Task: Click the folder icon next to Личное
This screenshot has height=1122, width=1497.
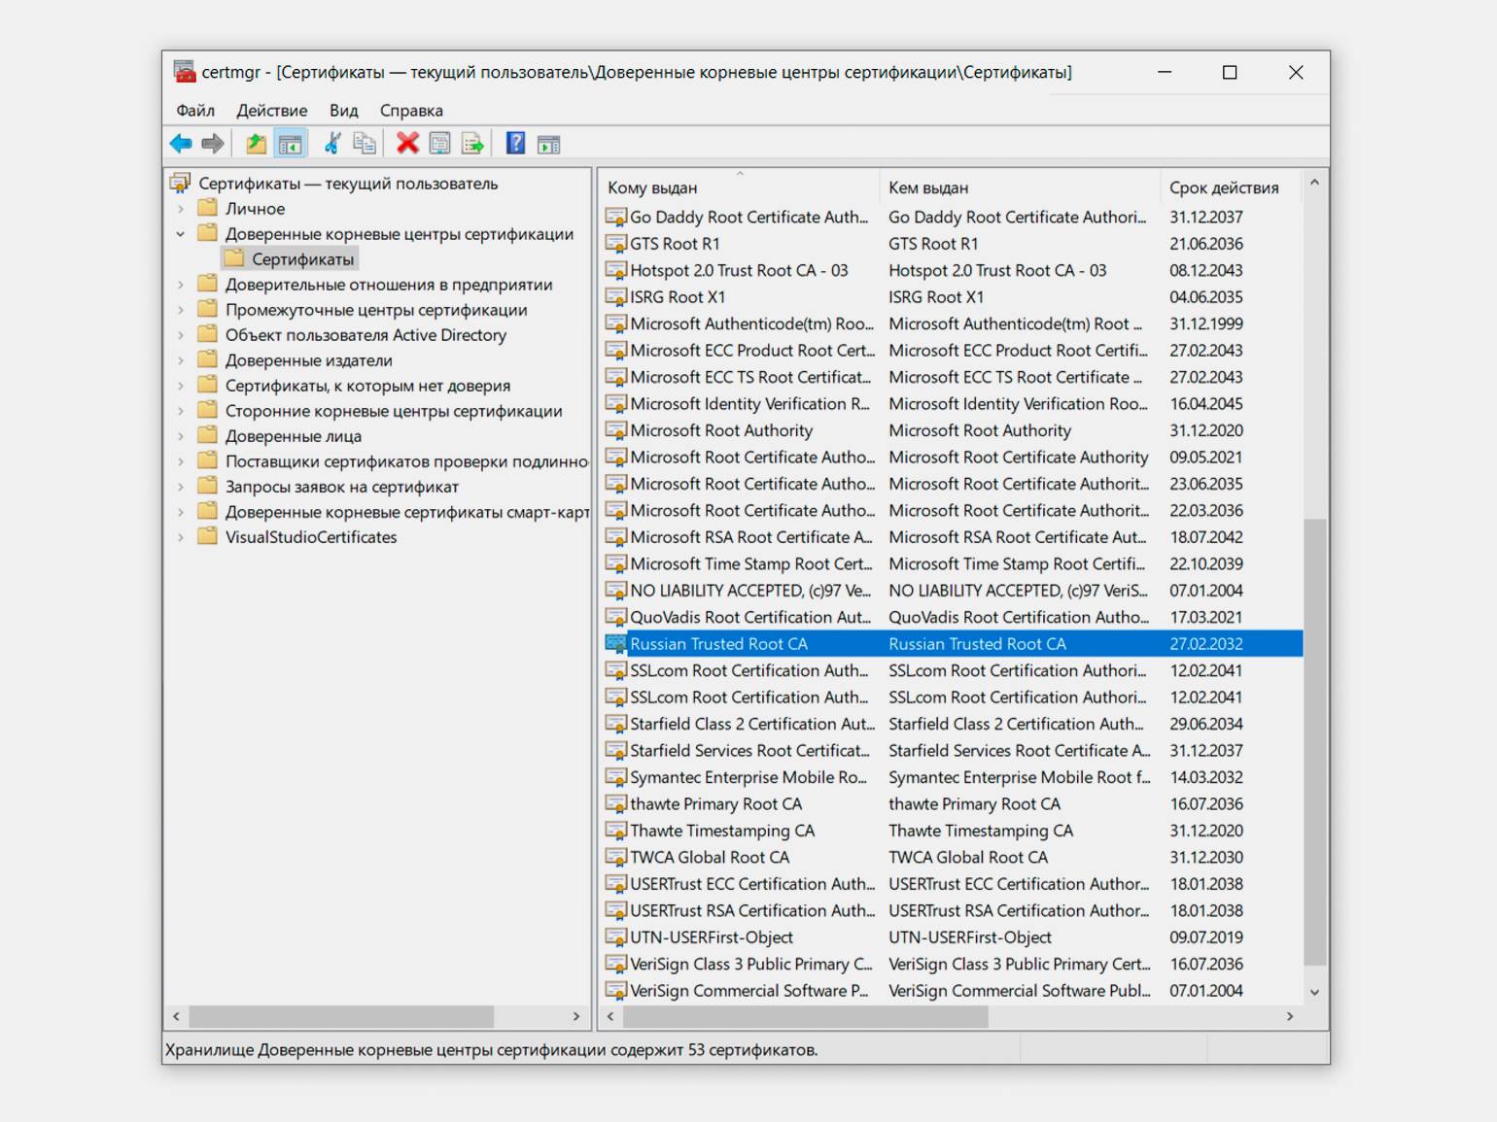Action: [x=207, y=208]
